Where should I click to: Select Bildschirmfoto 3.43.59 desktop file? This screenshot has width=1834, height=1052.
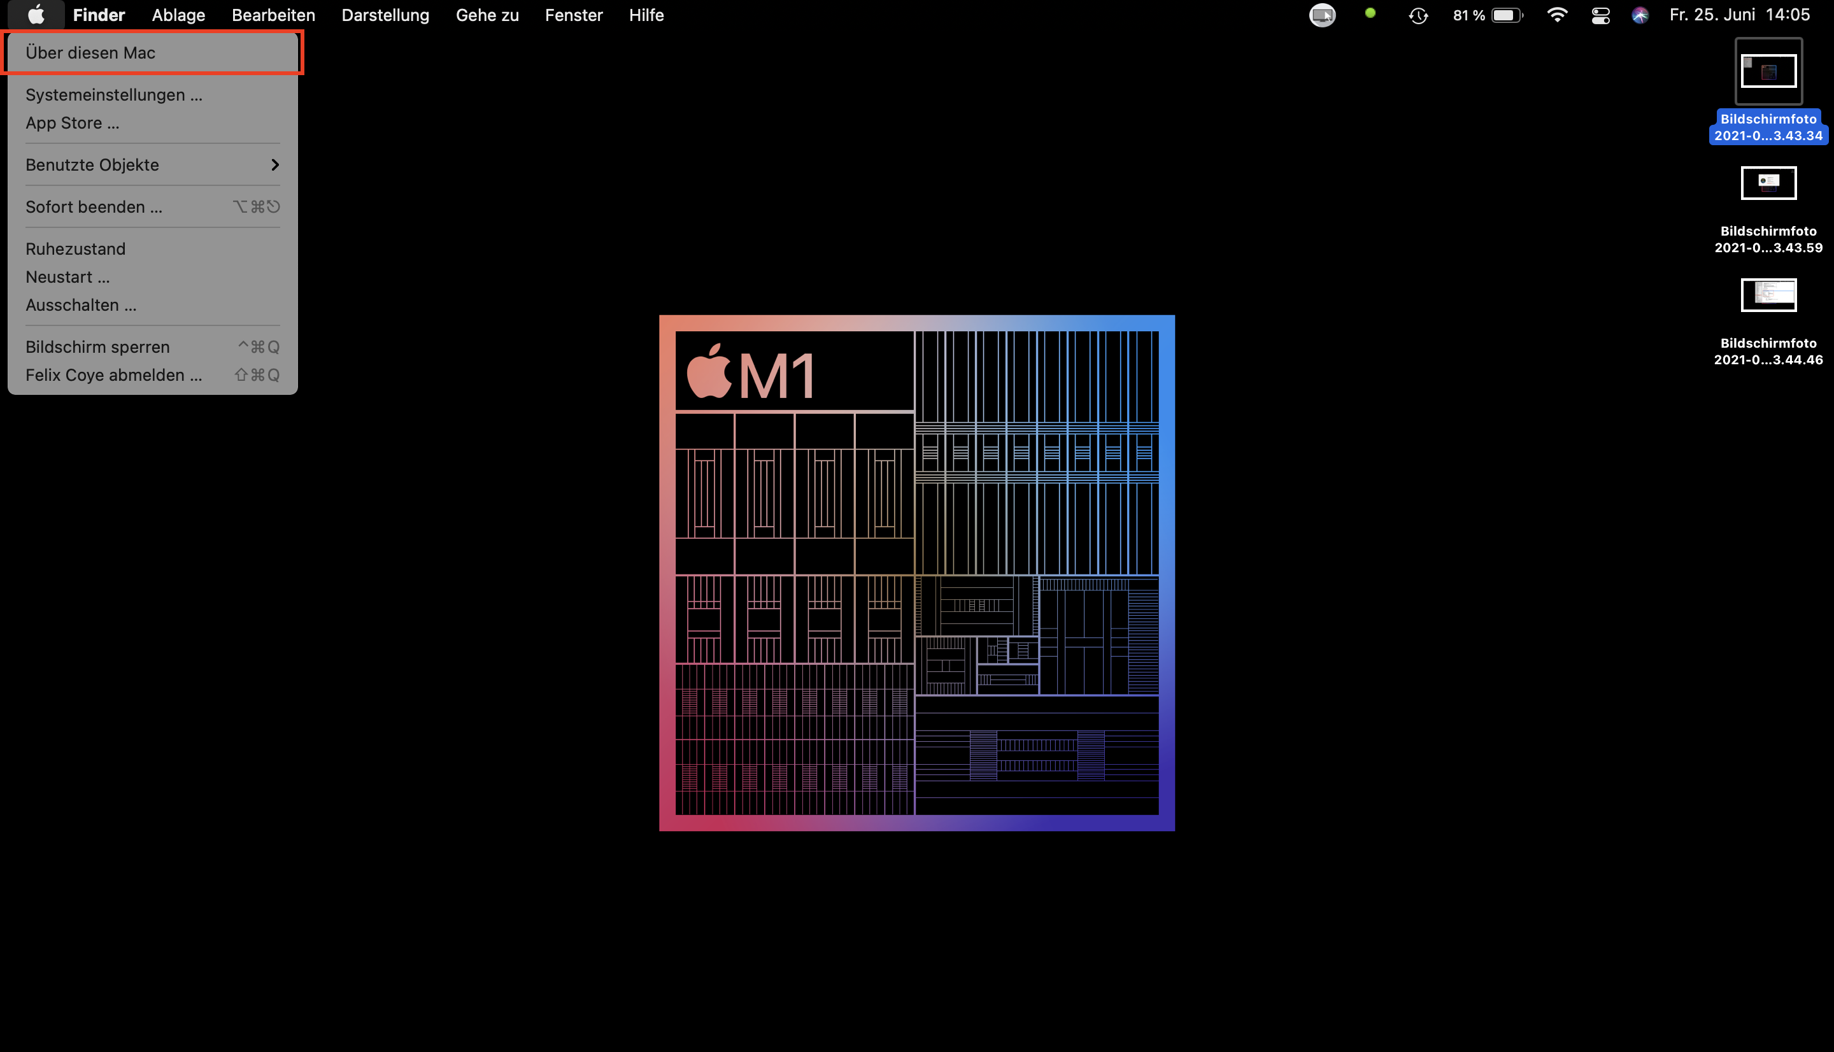[x=1768, y=183]
